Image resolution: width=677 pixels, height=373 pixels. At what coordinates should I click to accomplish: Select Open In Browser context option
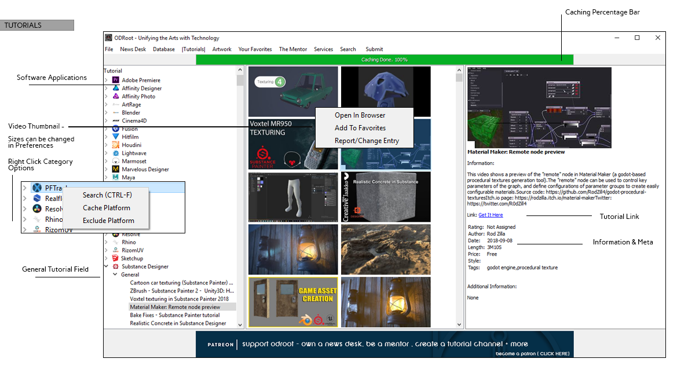pos(360,115)
